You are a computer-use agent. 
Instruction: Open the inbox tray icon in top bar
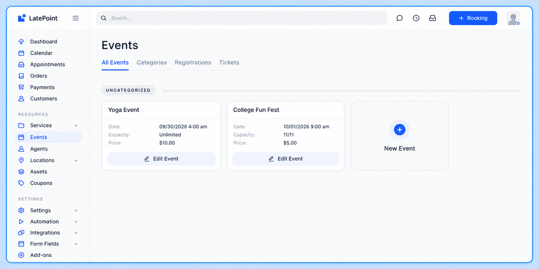click(433, 18)
